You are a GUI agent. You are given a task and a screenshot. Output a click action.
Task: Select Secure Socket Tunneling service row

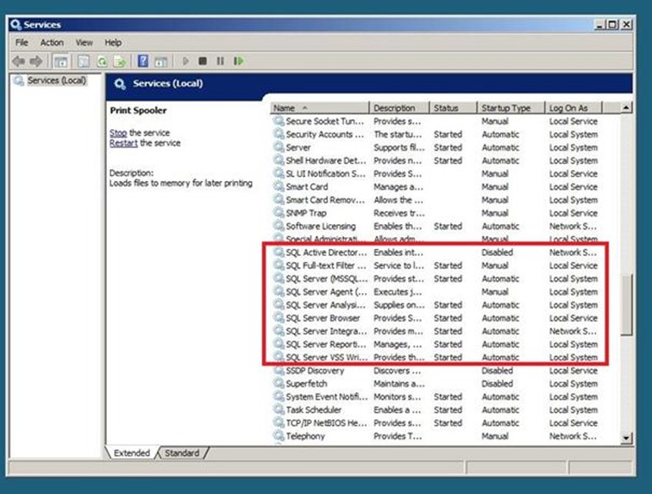tap(436, 122)
